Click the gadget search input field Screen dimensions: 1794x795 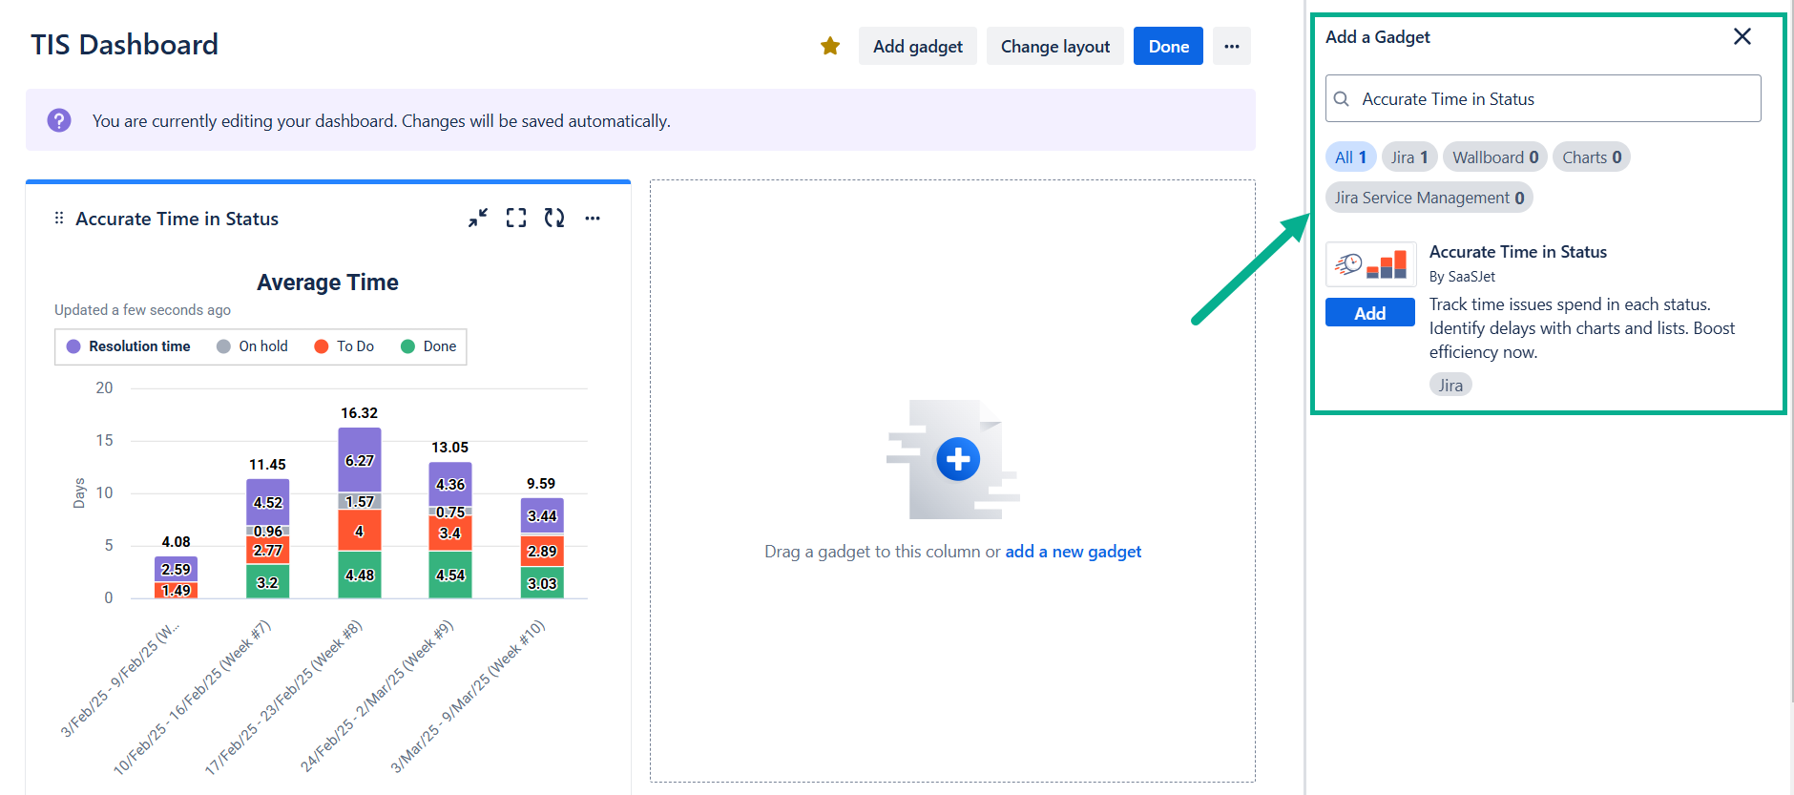point(1555,99)
